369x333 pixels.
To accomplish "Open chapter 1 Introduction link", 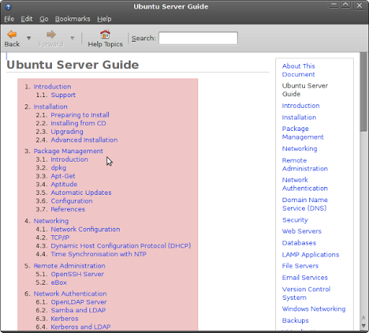I will pos(52,86).
